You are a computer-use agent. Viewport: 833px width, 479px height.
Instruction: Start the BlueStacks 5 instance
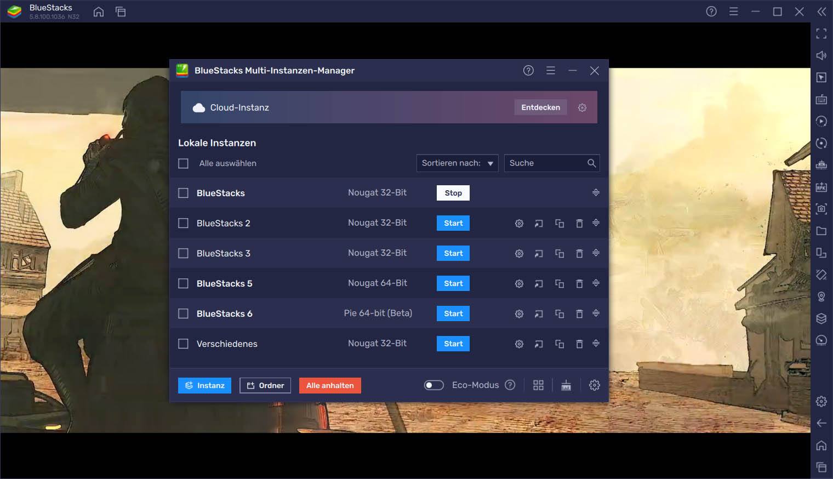453,283
